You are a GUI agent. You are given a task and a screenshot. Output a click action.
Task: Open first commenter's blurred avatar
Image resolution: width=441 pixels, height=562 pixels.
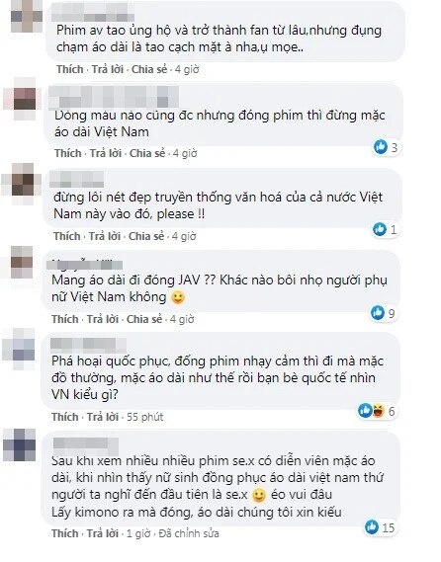point(26,17)
